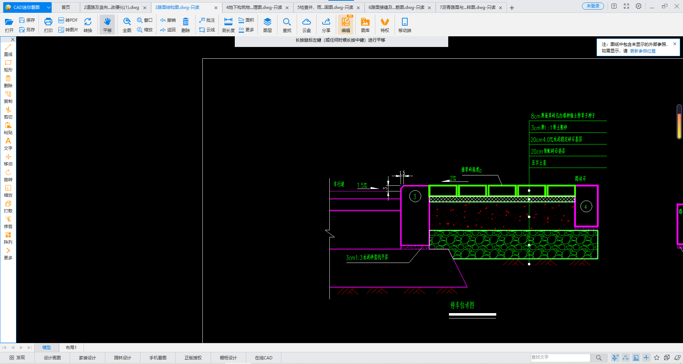
Task: Switch to the 布局1 layout tab
Action: click(x=71, y=347)
